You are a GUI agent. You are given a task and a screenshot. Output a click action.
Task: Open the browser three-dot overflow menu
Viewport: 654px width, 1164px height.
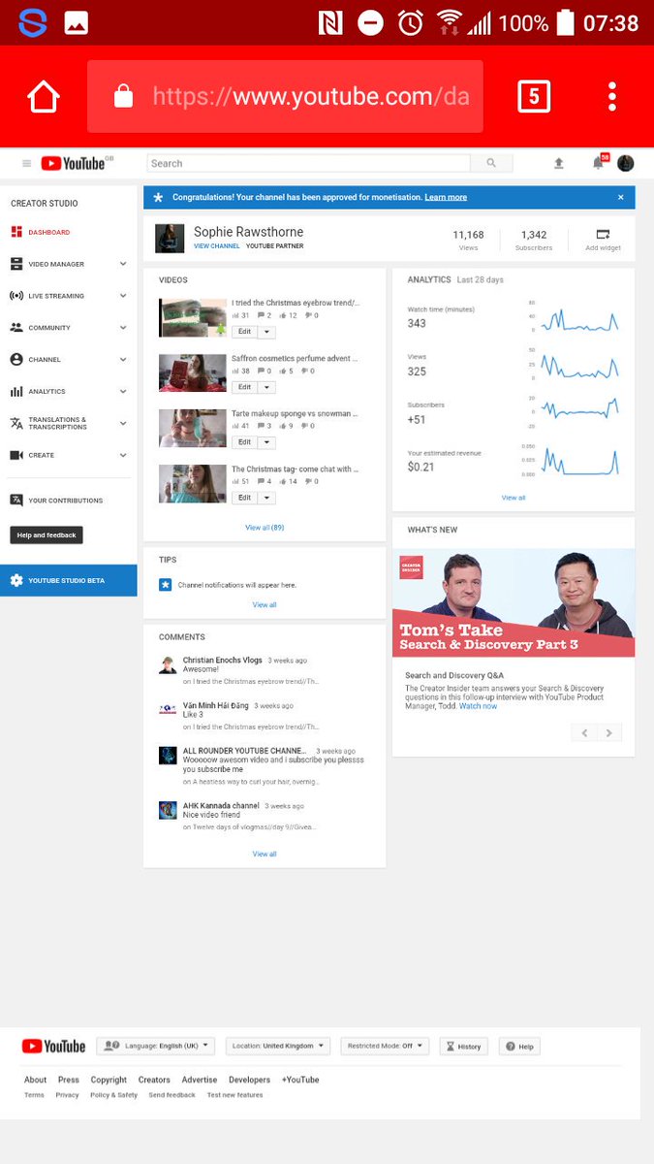[x=612, y=97]
